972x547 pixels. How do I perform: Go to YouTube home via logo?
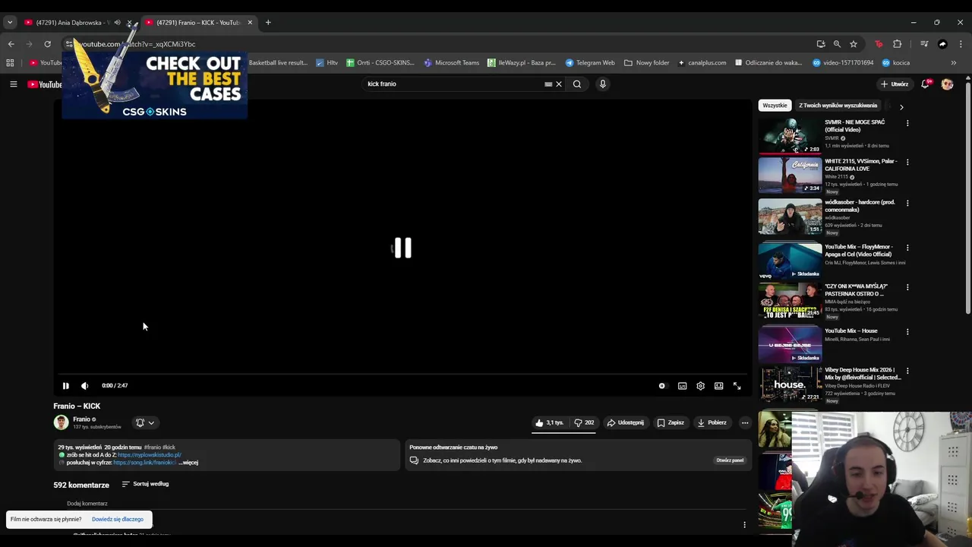46,84
